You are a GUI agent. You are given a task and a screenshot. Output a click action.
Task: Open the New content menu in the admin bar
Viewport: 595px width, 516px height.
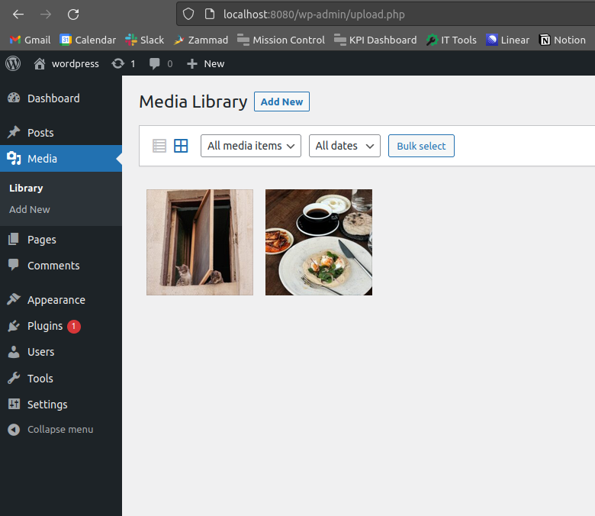[206, 64]
